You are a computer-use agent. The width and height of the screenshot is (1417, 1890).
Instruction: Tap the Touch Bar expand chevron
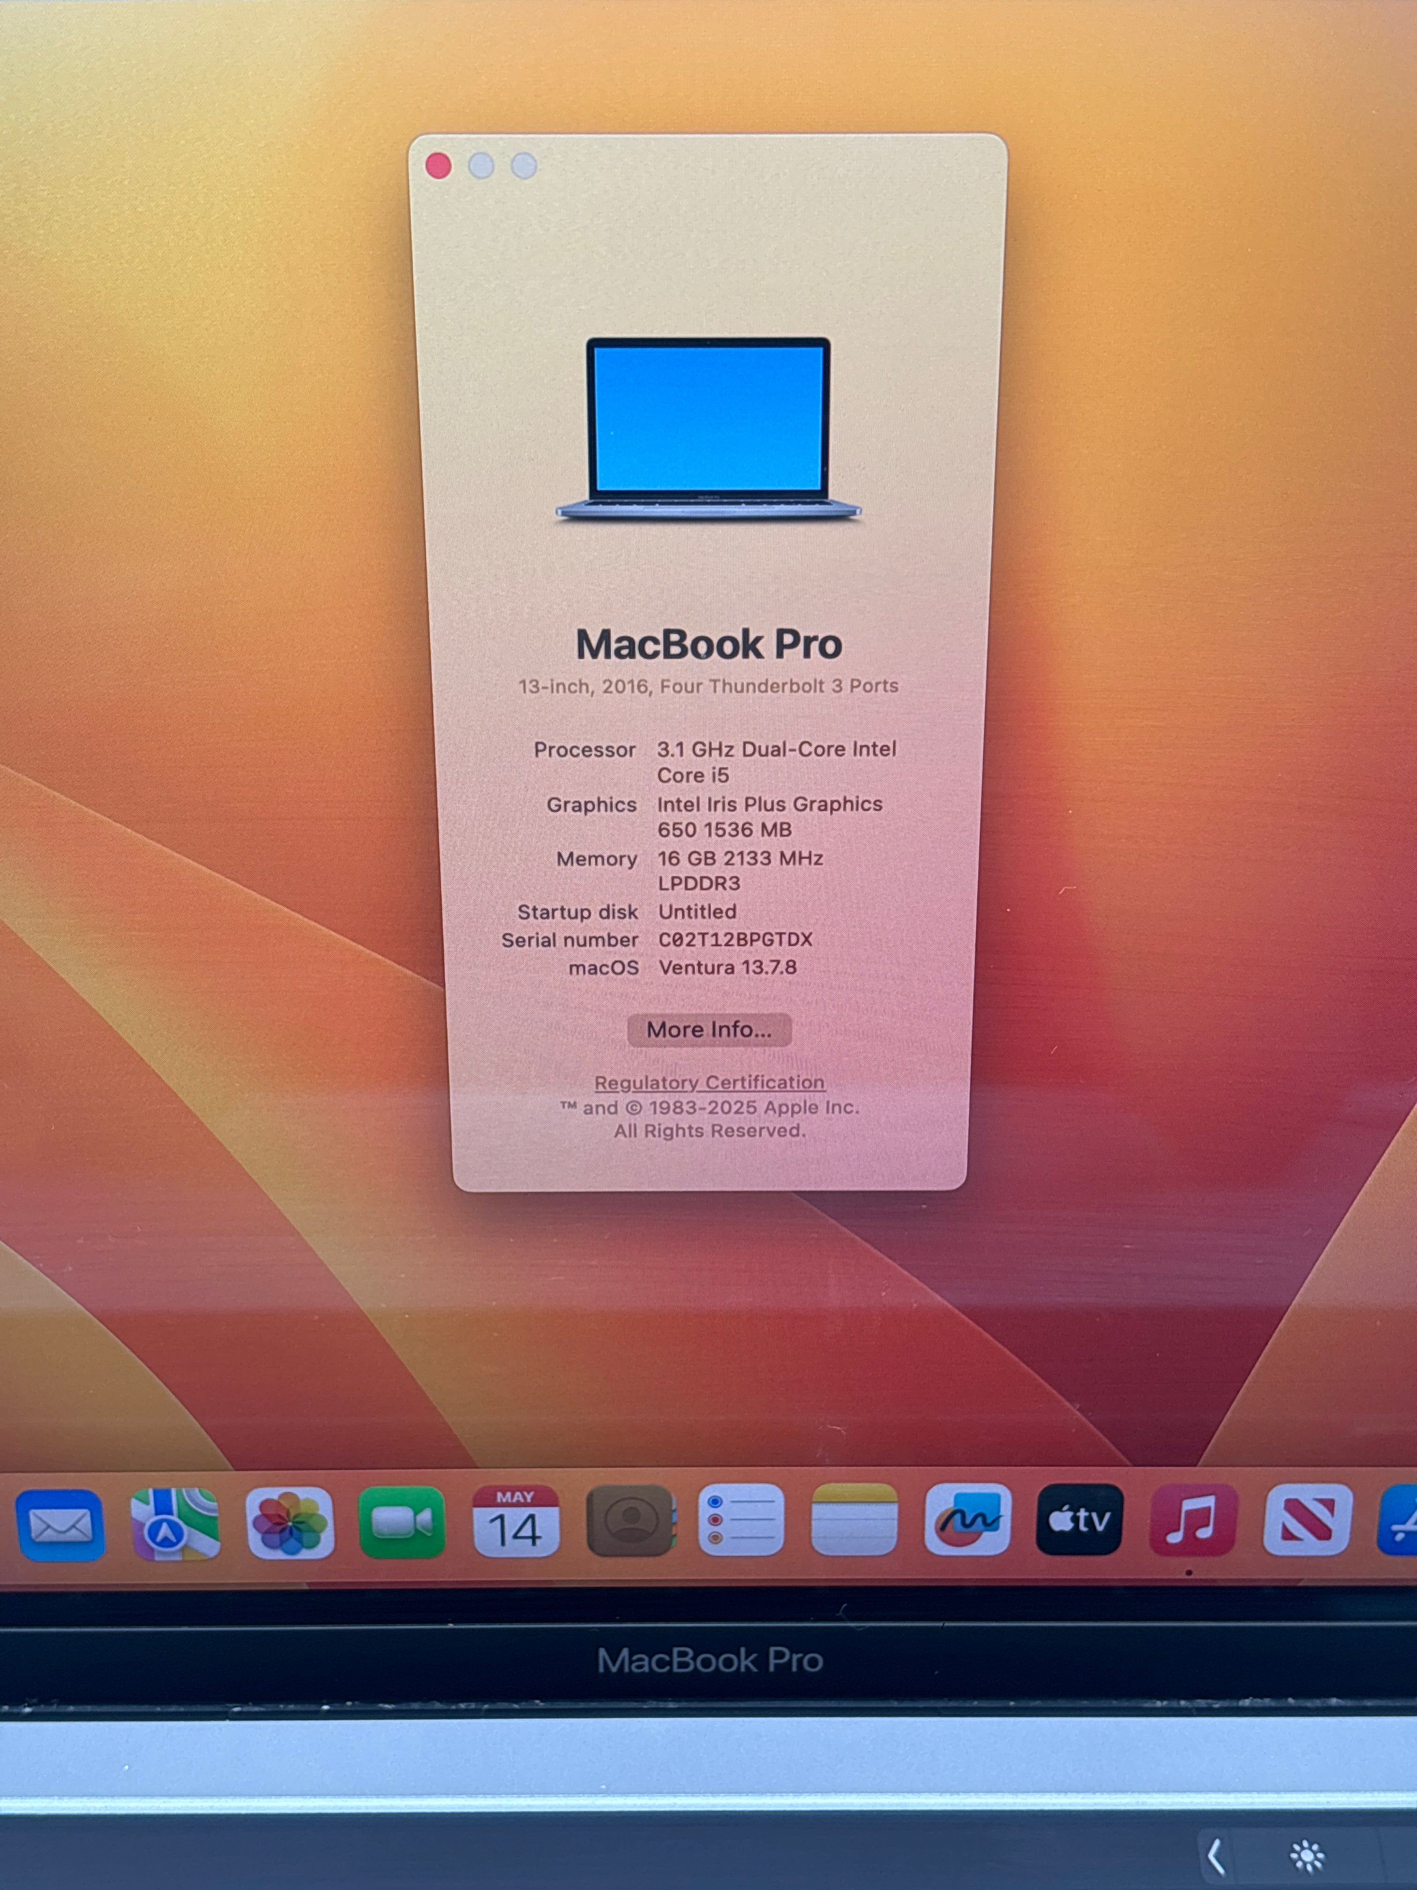(x=1216, y=1856)
